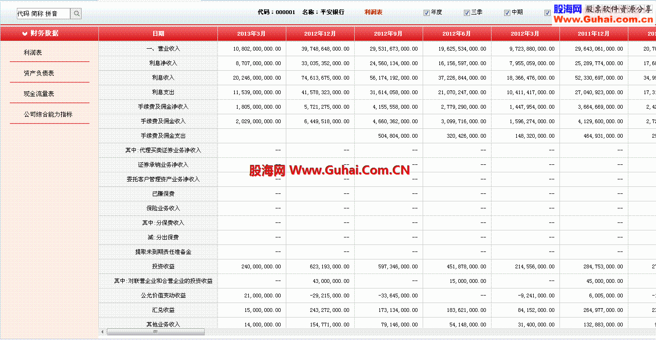Click the value 10,802,000,000.00
The image size is (656, 340).
(257, 49)
